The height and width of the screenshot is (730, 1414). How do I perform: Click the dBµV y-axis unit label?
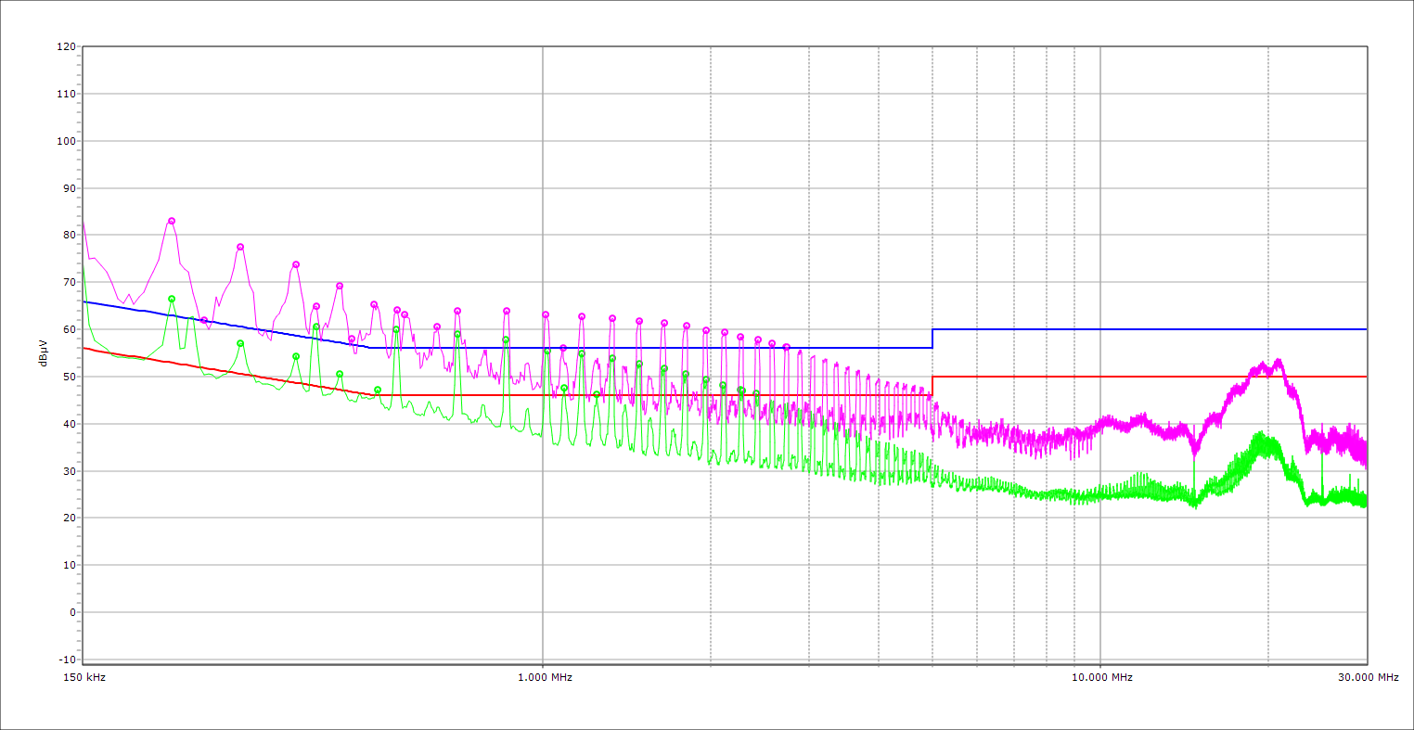tap(44, 352)
